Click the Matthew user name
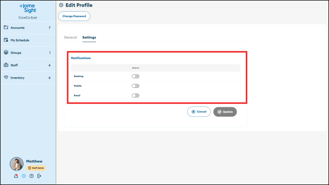This screenshot has width=329, height=185. (x=34, y=161)
